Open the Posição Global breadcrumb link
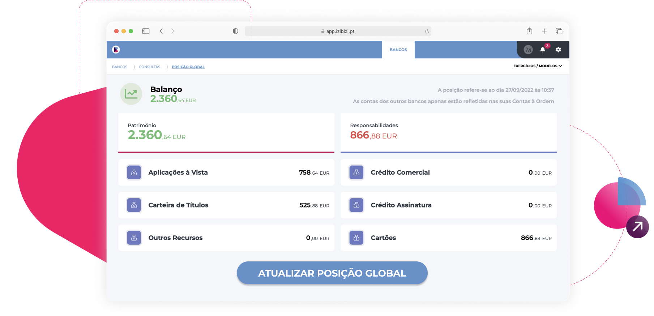This screenshot has height=316, width=654. point(188,67)
